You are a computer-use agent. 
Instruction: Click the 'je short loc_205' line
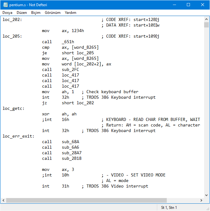pyautogui.click(x=68, y=53)
